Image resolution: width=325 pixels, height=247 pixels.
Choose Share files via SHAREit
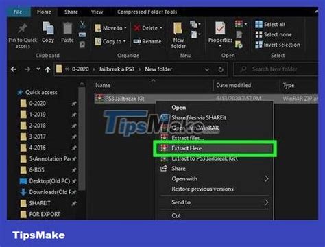point(199,117)
